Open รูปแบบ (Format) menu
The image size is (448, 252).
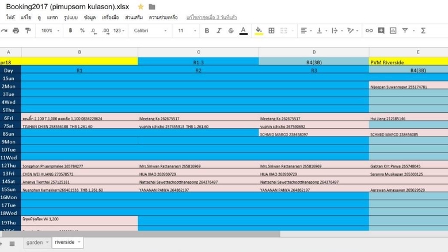tap(71, 17)
